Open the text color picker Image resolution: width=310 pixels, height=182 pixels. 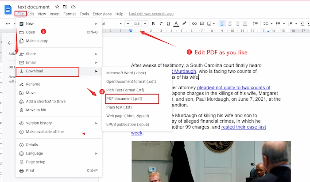pyautogui.click(x=176, y=24)
